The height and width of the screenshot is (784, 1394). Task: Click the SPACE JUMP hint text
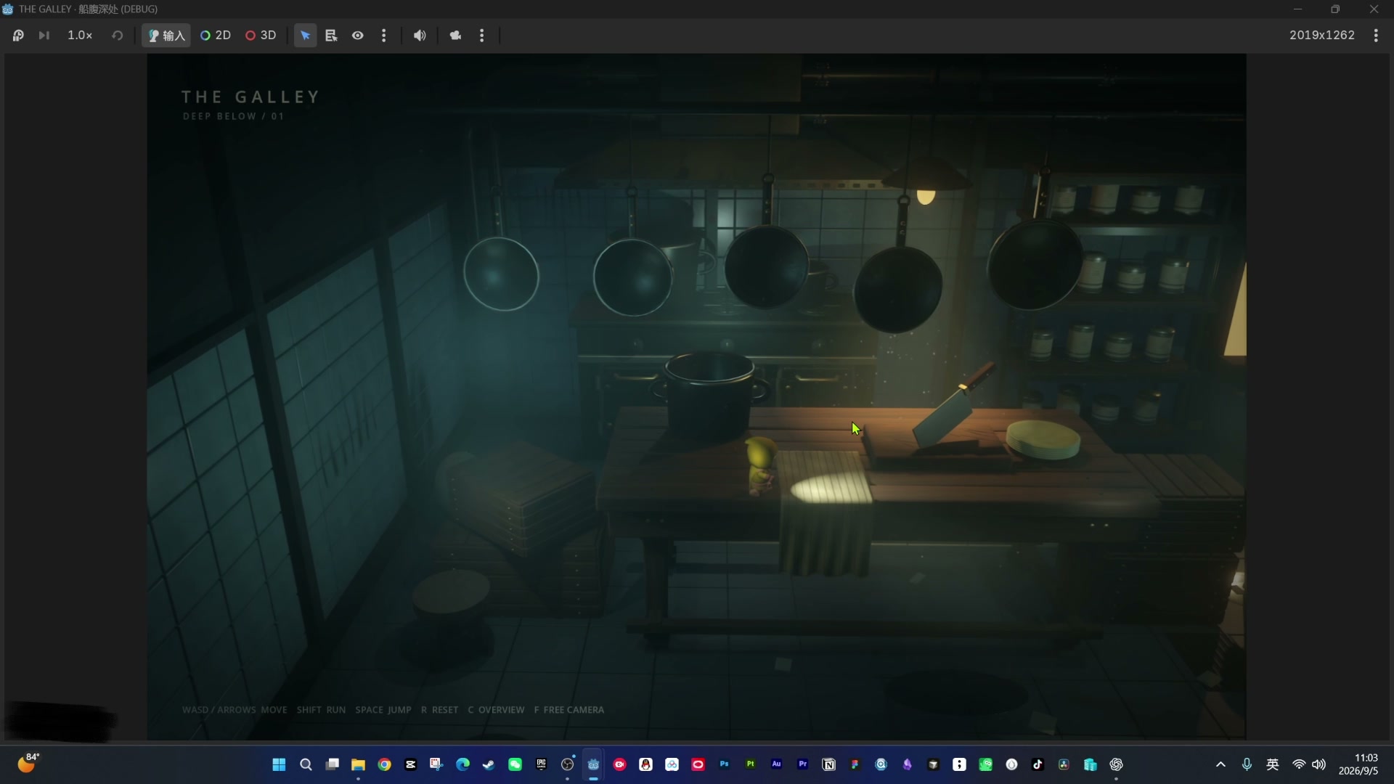tap(383, 710)
